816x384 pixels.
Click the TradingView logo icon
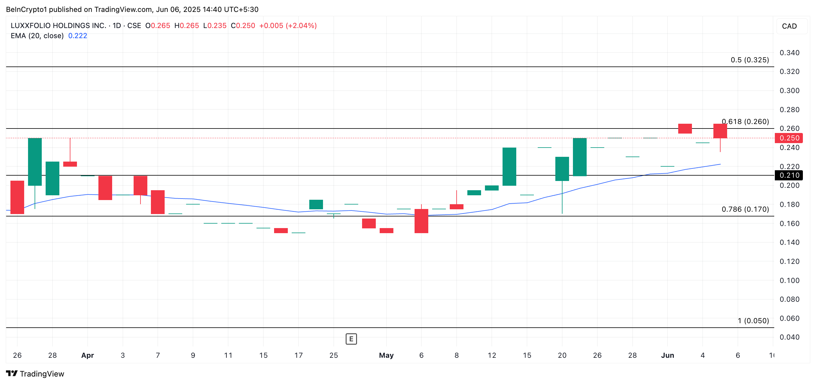[12, 374]
